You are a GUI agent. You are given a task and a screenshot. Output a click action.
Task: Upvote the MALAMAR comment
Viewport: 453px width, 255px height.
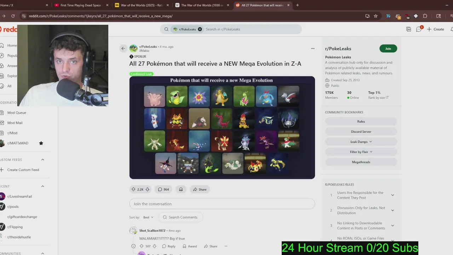click(142, 246)
